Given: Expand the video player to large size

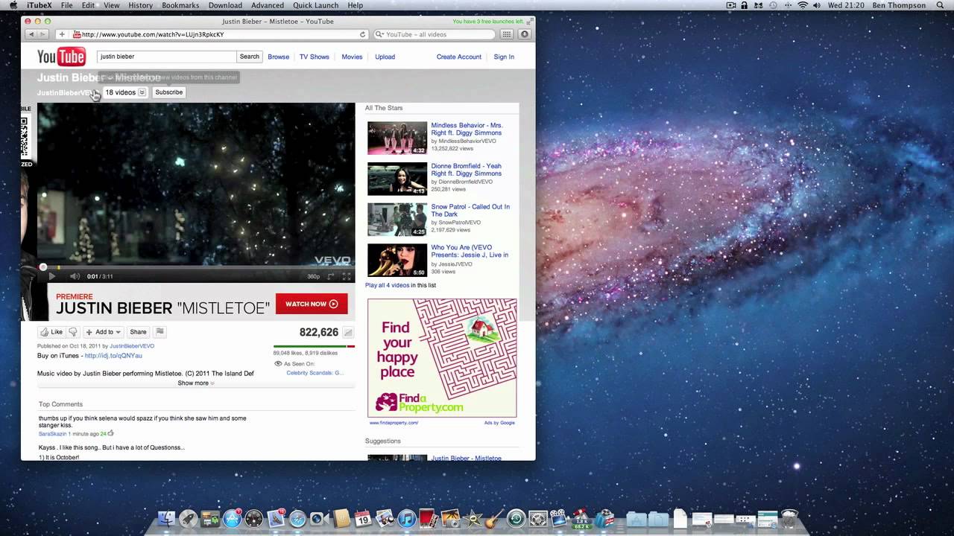Looking at the screenshot, I should point(331,276).
